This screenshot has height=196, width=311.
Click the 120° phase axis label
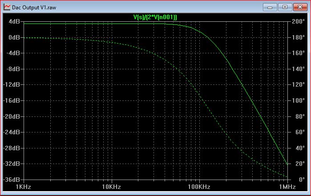[x=298, y=84]
